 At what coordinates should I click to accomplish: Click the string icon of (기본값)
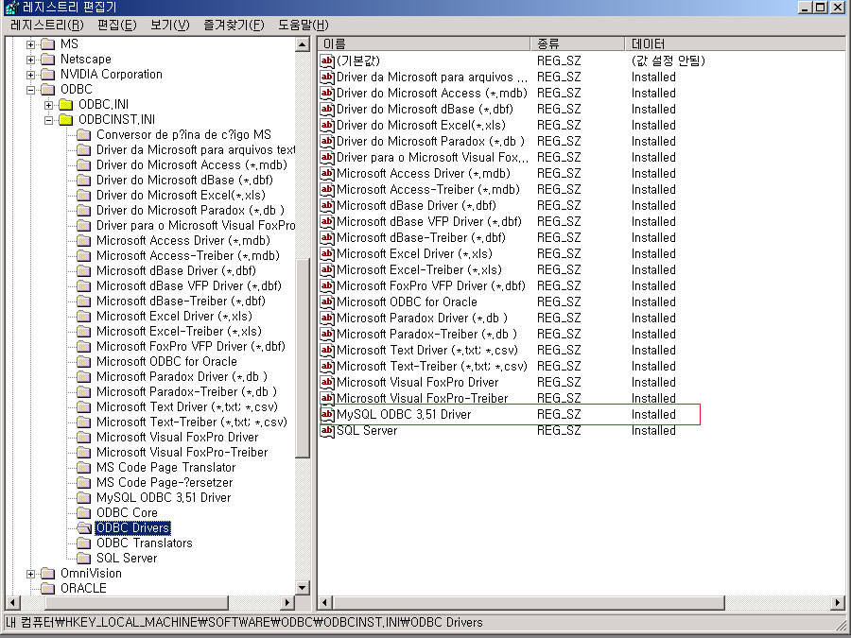[x=327, y=60]
